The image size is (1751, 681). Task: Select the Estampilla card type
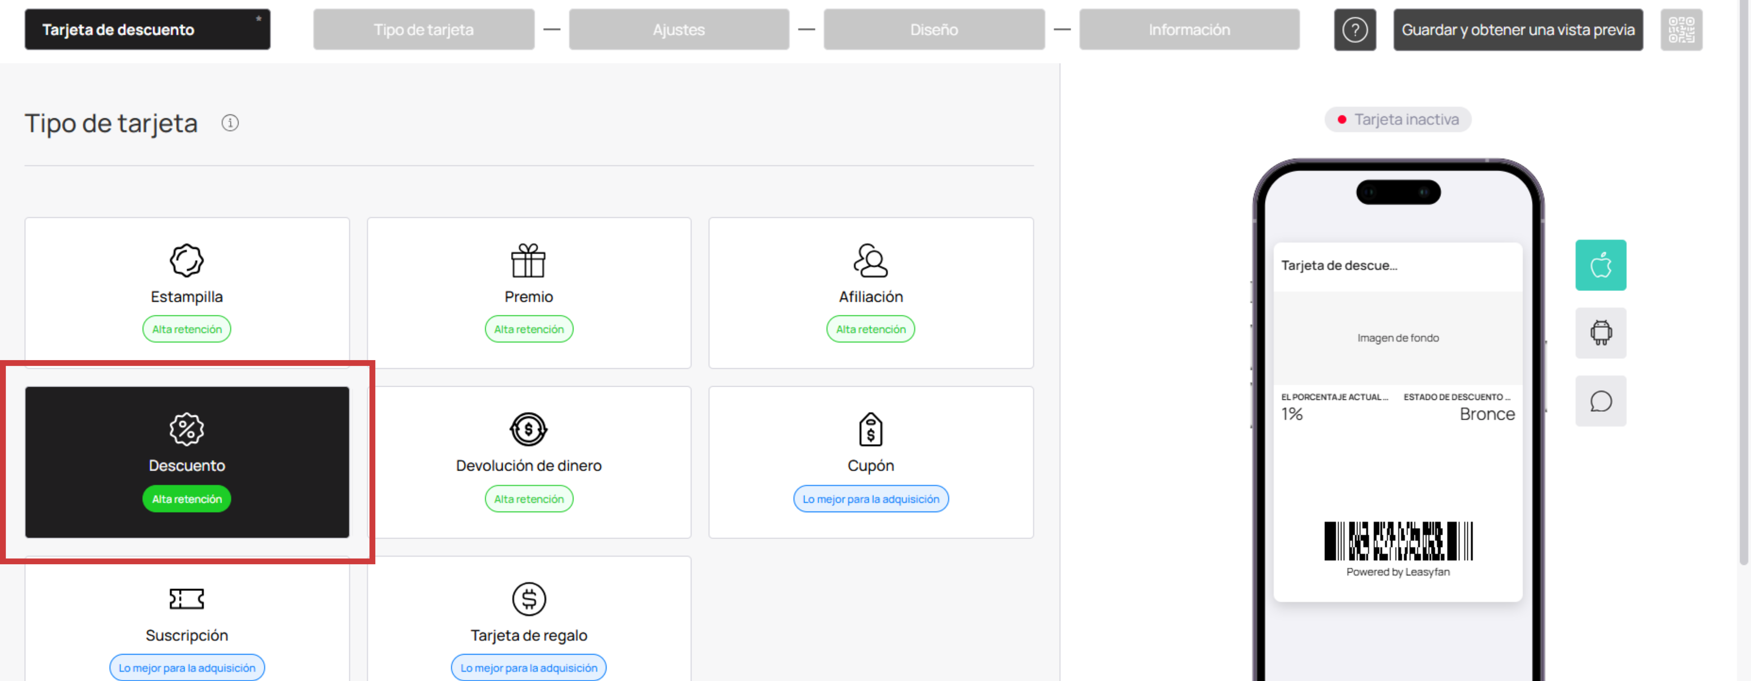187,292
